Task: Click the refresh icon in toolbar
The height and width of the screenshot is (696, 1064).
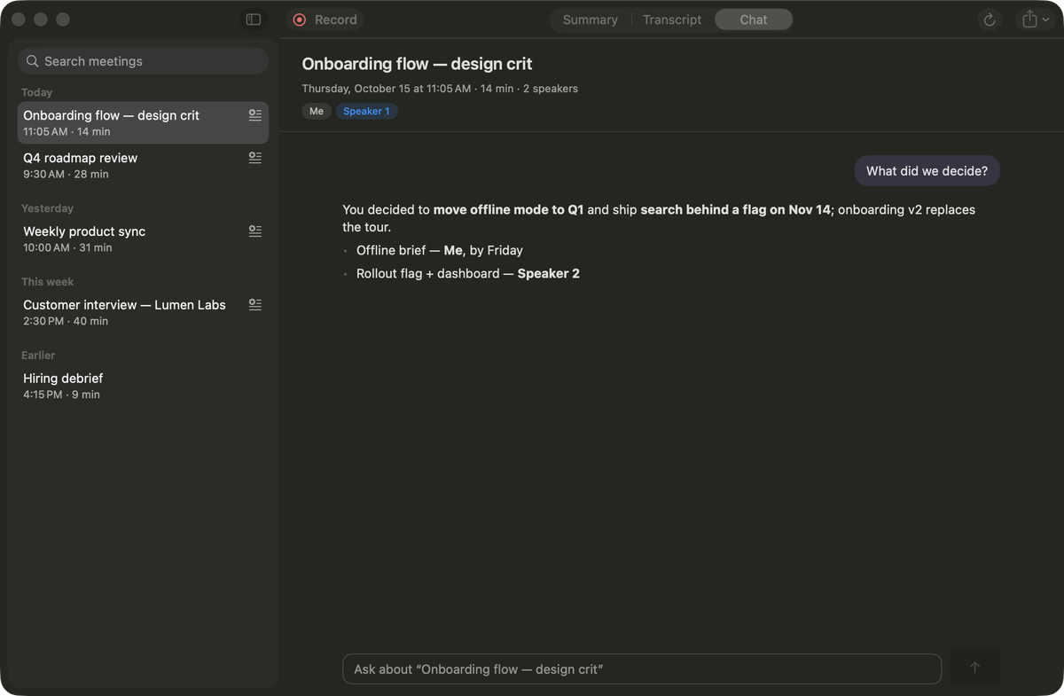Action: [x=990, y=20]
